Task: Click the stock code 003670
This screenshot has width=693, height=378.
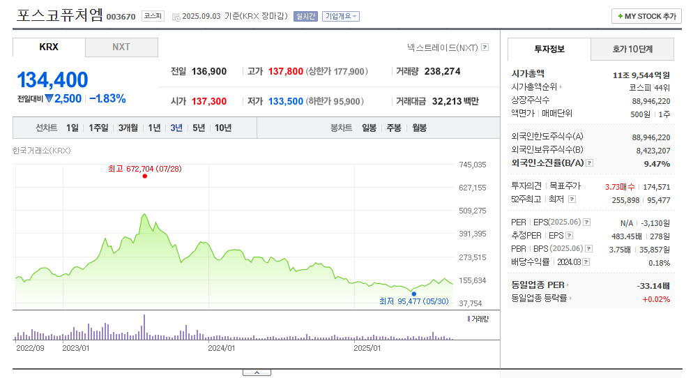Action: pyautogui.click(x=121, y=17)
